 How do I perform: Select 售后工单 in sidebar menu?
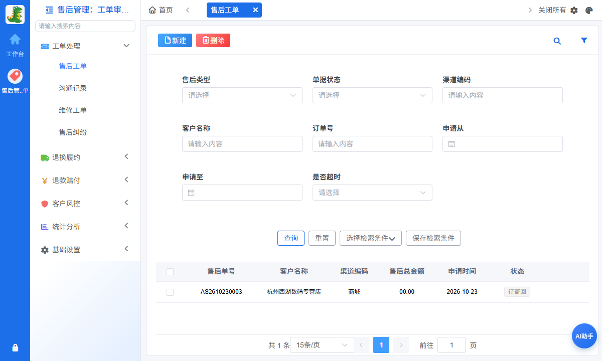[73, 66]
